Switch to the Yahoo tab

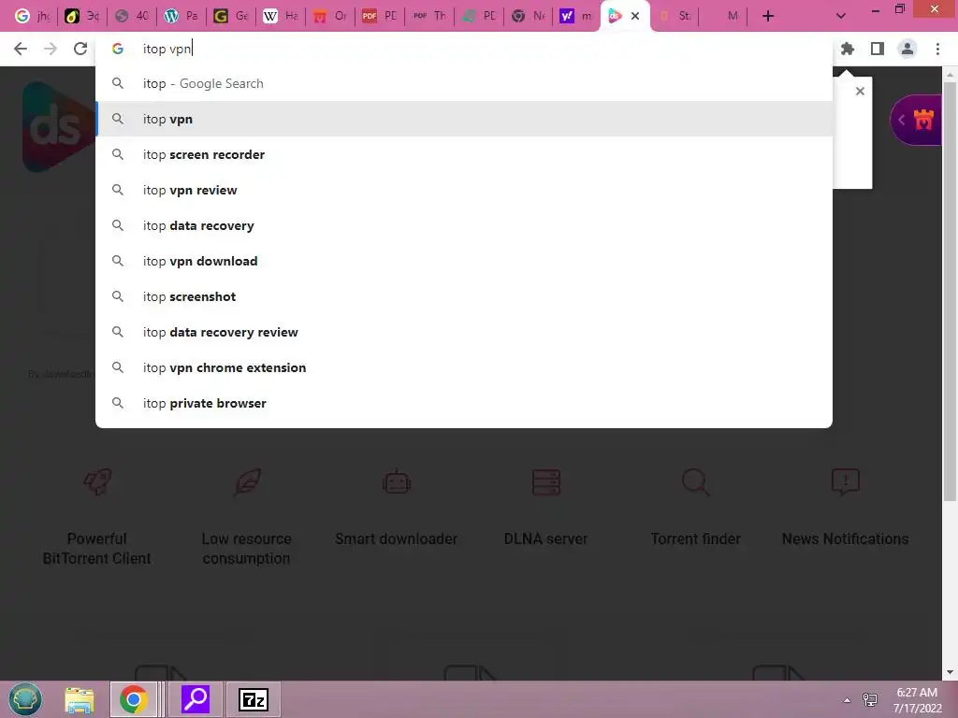coord(576,17)
